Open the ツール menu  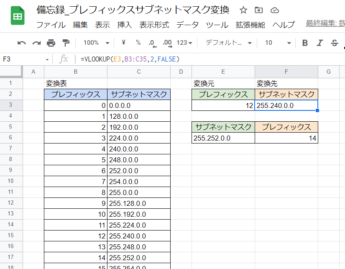(x=217, y=25)
